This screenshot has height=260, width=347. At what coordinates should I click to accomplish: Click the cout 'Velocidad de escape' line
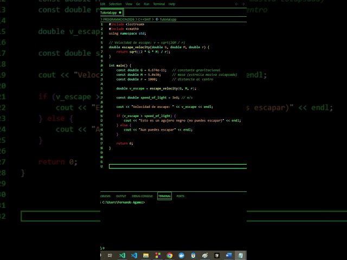point(164,107)
